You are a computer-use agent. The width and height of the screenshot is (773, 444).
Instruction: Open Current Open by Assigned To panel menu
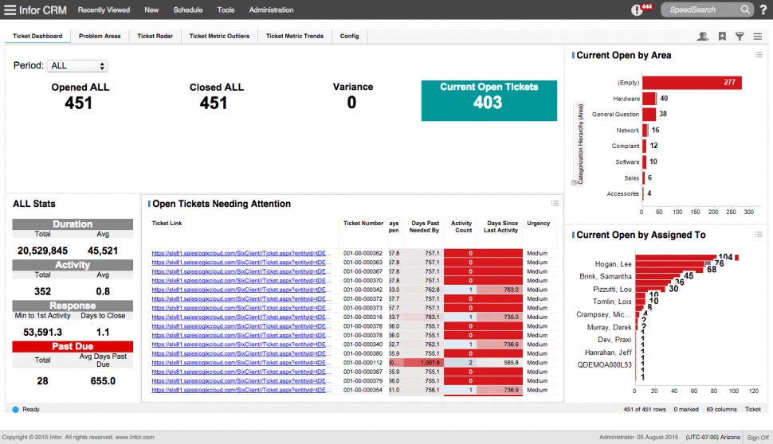[x=758, y=234]
